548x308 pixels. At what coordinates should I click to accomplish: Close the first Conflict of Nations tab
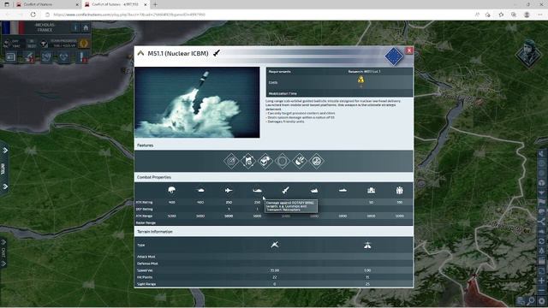(77, 4)
